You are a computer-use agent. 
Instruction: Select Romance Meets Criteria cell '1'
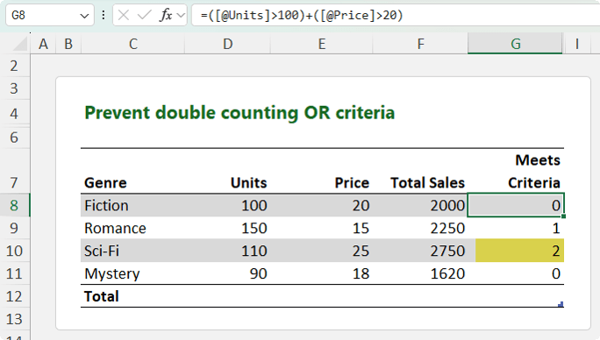(x=516, y=228)
